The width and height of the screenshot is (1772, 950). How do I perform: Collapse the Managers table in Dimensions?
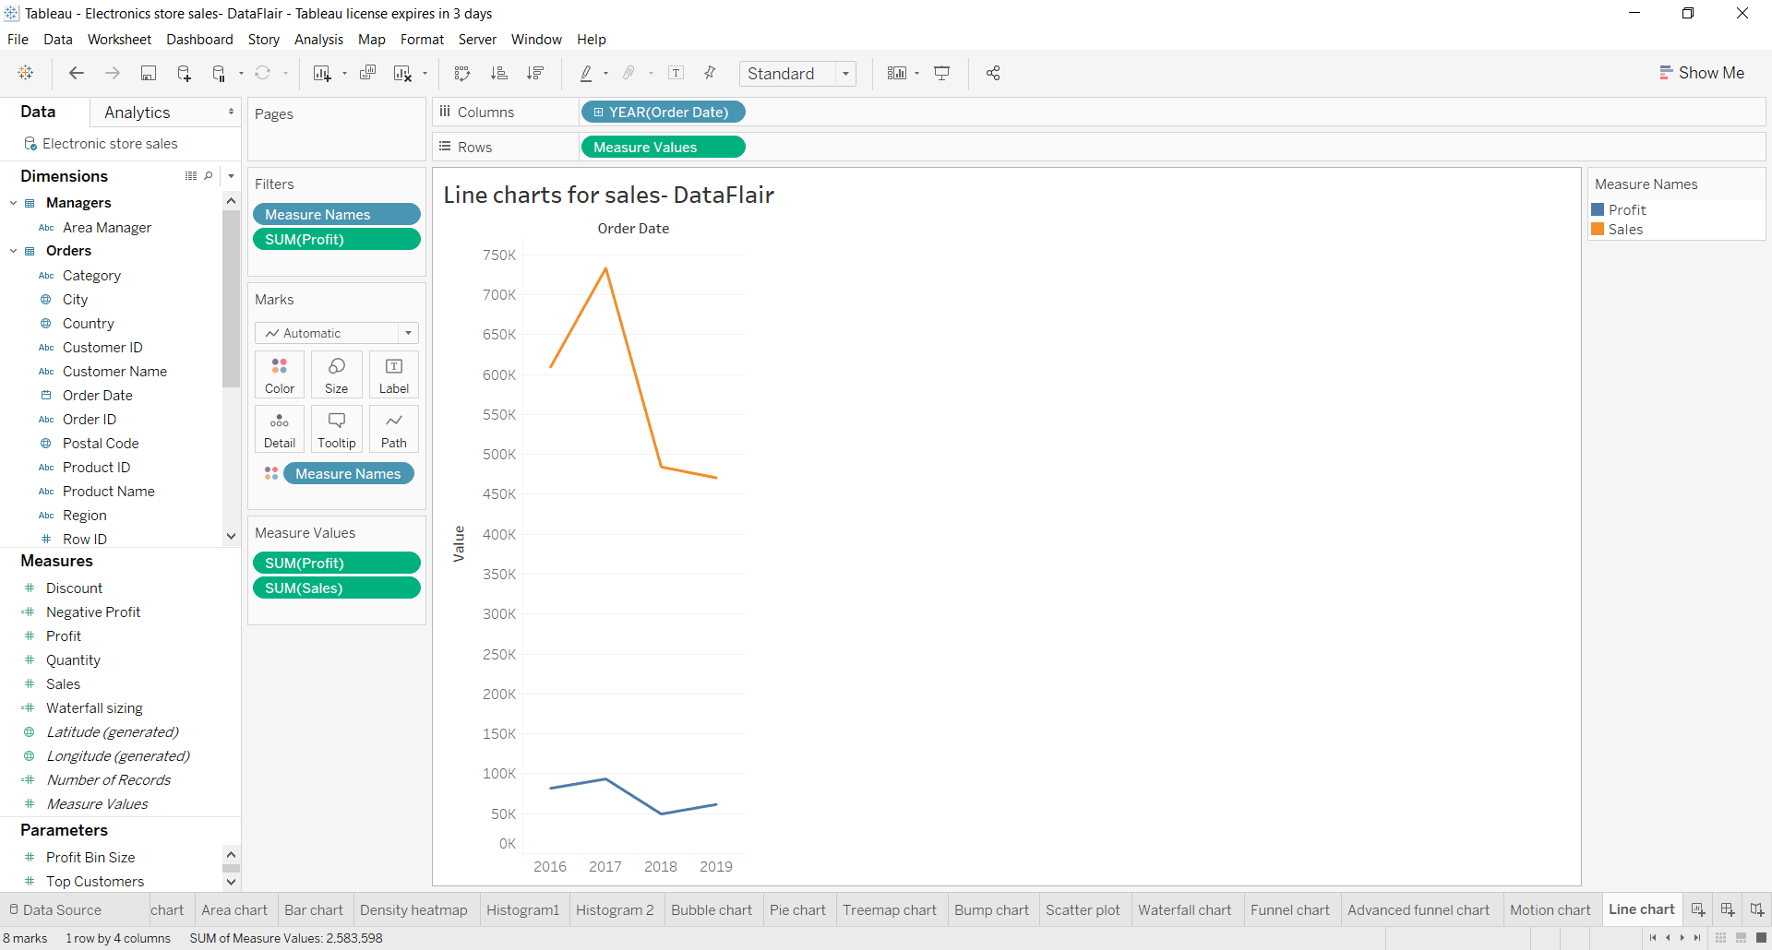(14, 203)
